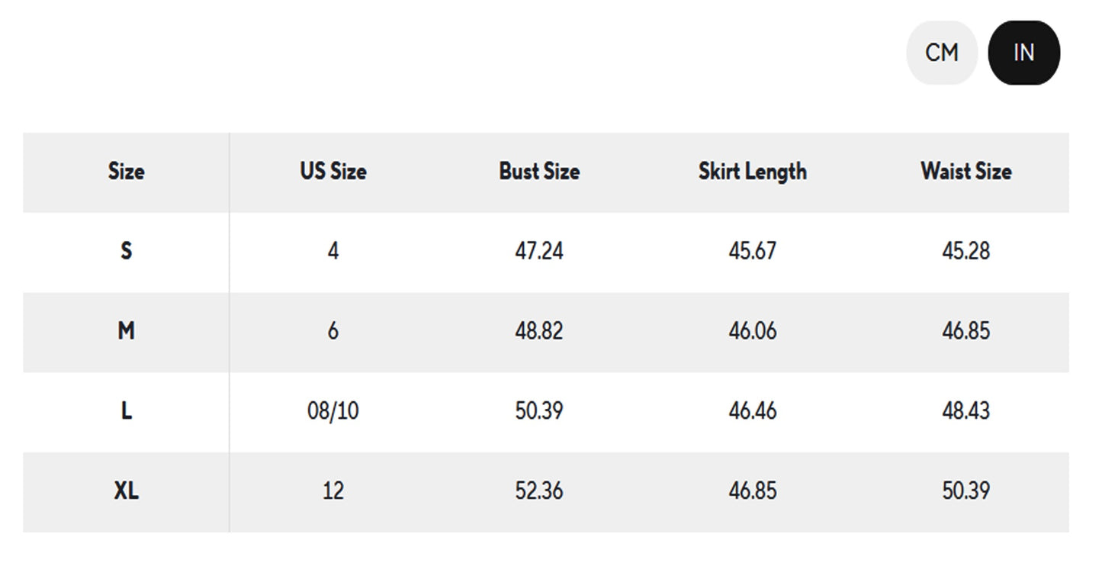Click US size value 08/10

[x=333, y=411]
